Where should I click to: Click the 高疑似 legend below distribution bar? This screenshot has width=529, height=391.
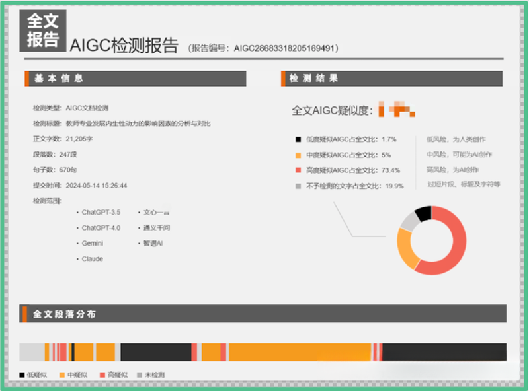point(115,375)
